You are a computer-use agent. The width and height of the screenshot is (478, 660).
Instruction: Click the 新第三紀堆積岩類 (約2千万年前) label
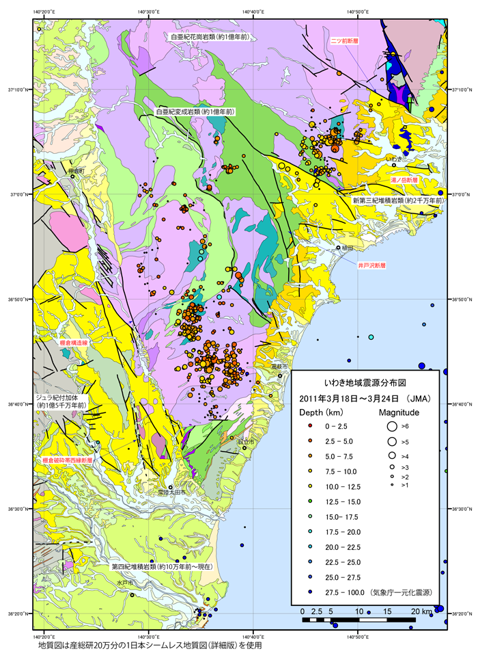[398, 200]
